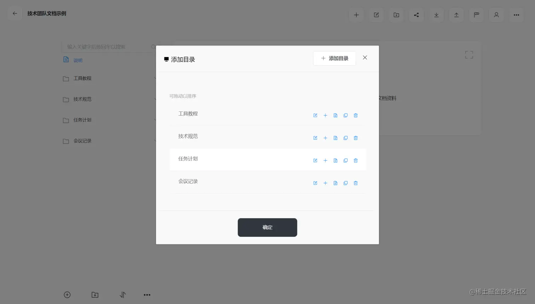Click the new folder icon at the bottom
This screenshot has width=535, height=304.
94,294
